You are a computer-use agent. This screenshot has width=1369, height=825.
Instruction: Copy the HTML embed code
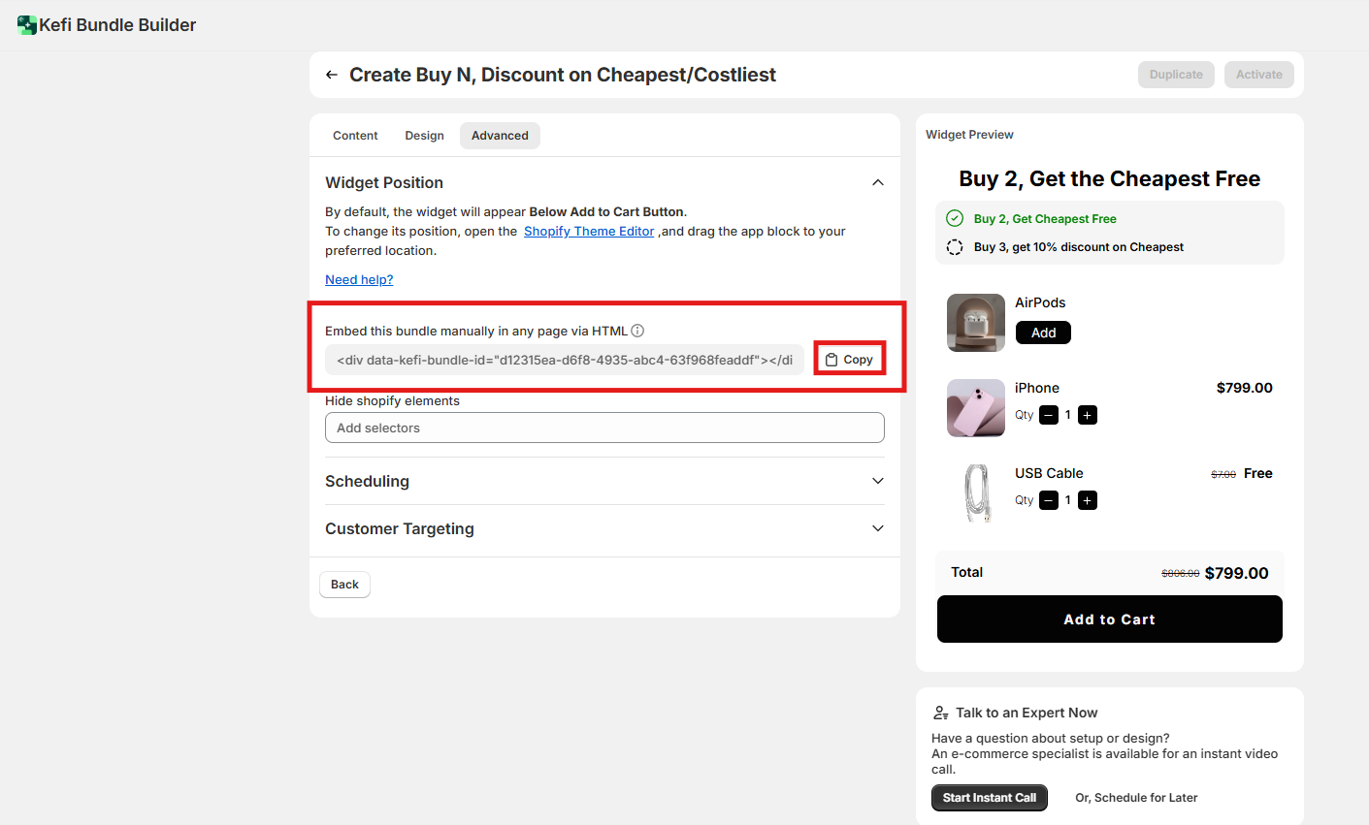(x=849, y=360)
